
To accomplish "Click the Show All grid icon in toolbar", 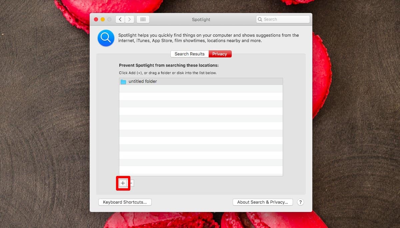I will tap(143, 19).
